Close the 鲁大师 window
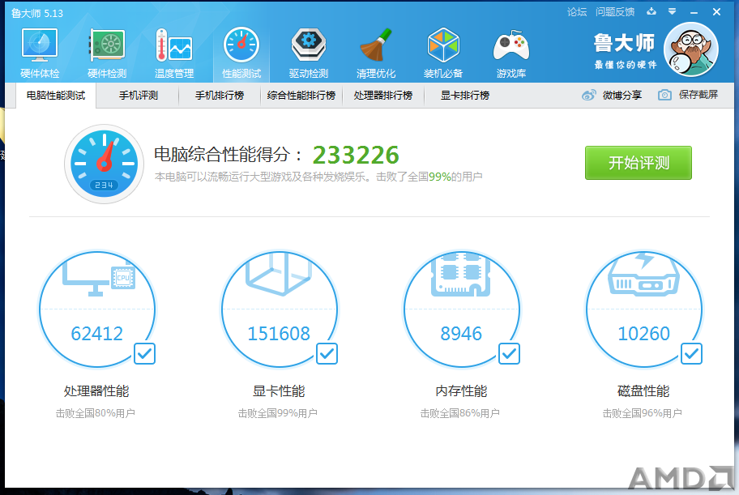Image resolution: width=739 pixels, height=495 pixels. click(x=716, y=12)
